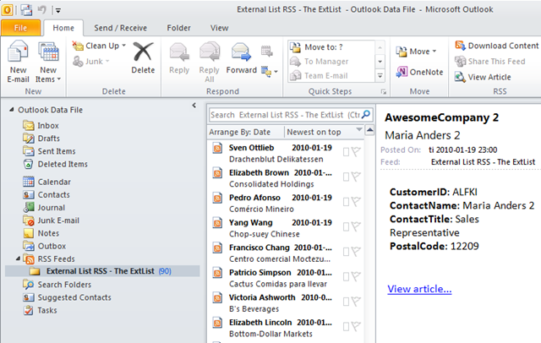This screenshot has height=343, width=541.
Task: Collapse the RSS Feeds folder
Action: [18, 259]
